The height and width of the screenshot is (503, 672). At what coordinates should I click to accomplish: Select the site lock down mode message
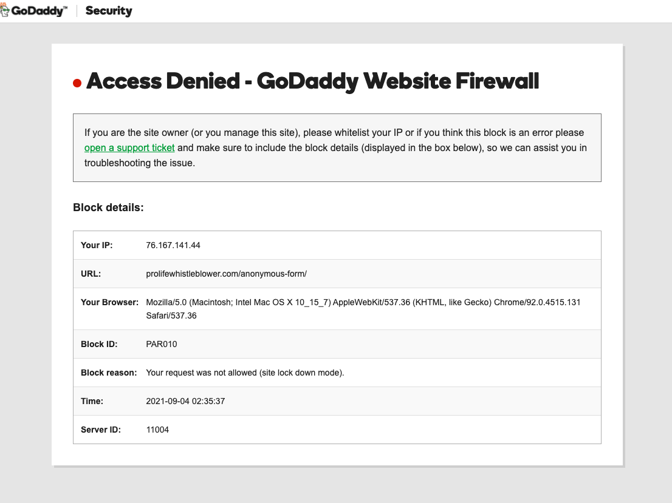tap(244, 373)
